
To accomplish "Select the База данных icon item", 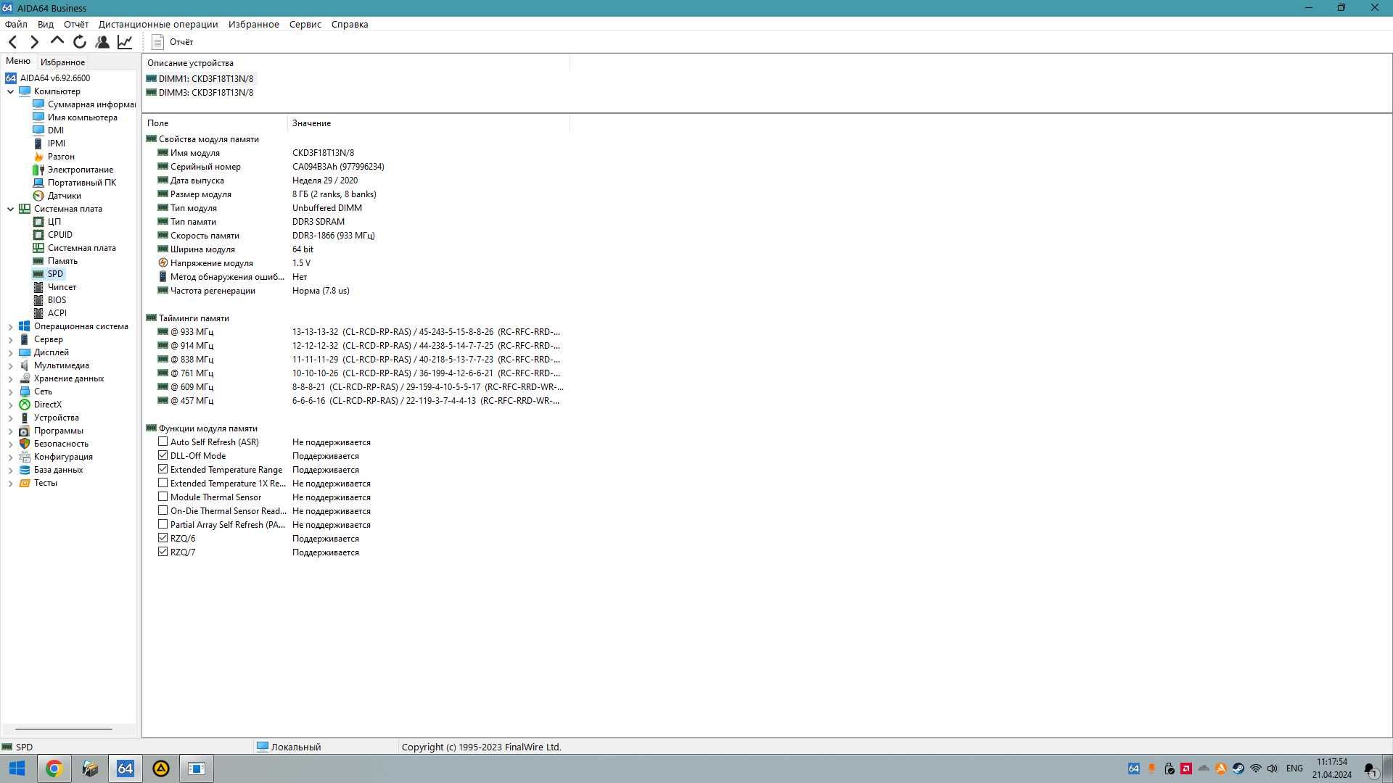I will (x=25, y=470).
